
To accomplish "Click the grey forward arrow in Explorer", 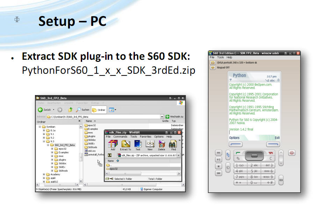I will 60,110.
